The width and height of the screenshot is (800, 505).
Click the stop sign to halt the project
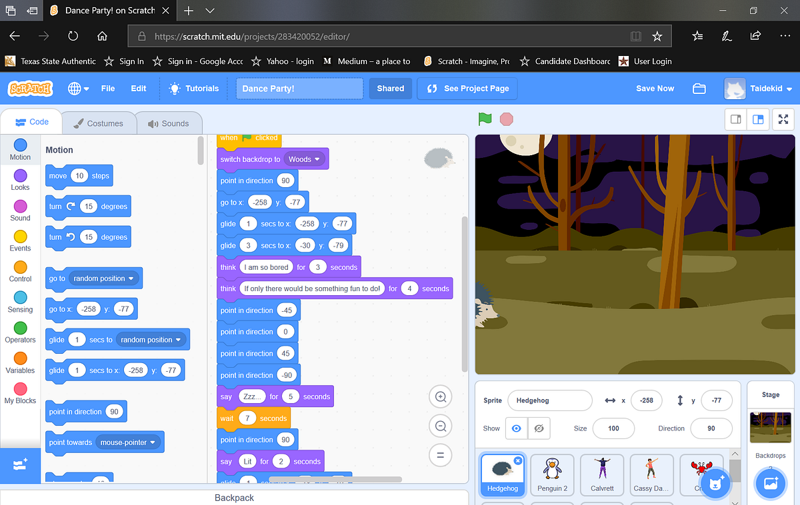click(x=506, y=119)
